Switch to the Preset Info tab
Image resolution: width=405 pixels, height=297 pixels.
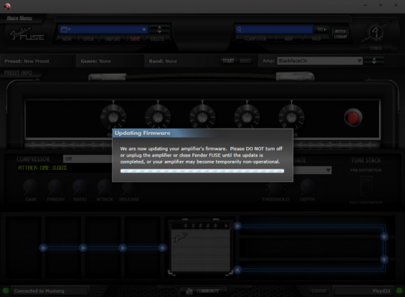[18, 73]
